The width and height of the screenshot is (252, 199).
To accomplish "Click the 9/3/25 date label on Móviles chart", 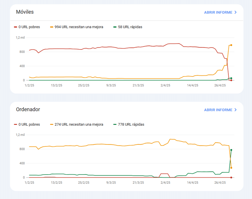I will 111,85.
